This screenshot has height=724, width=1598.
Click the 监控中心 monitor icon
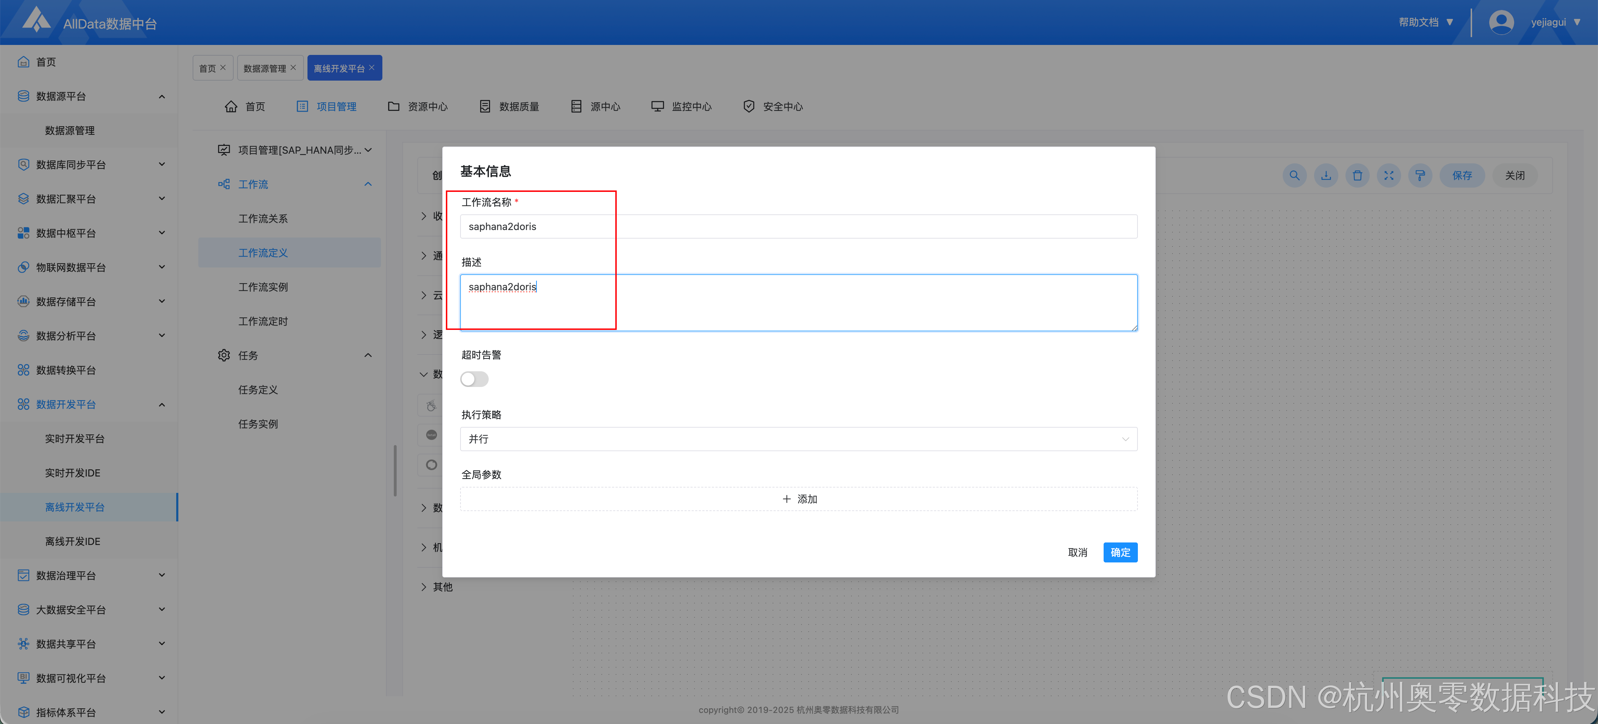[657, 107]
